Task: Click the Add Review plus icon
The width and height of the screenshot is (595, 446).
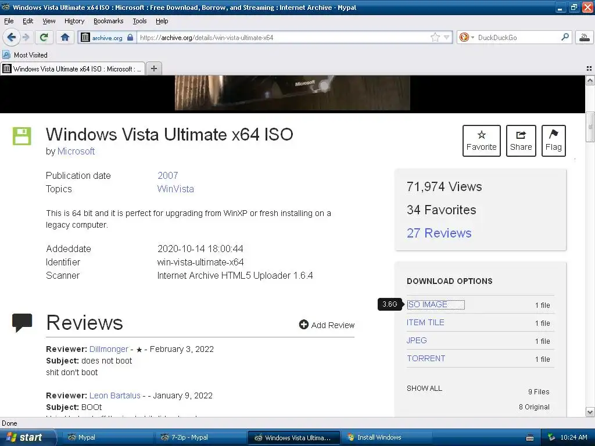Action: pos(303,325)
